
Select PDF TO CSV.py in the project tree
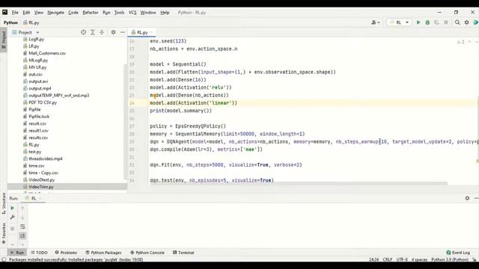[43, 102]
